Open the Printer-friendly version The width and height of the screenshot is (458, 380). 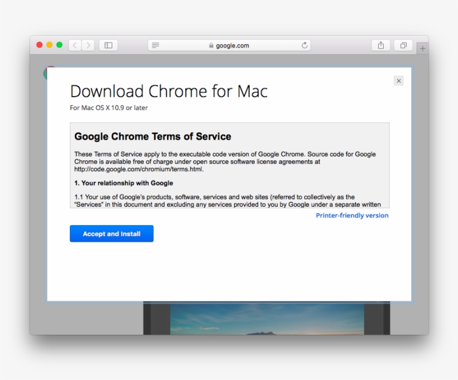tap(352, 215)
